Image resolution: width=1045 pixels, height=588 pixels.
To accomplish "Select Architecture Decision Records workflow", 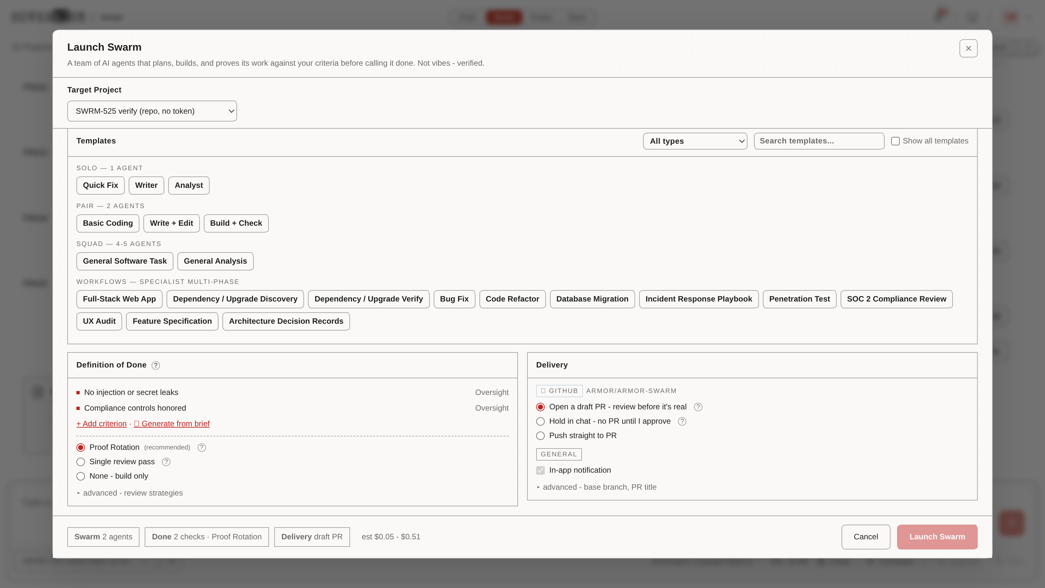I will pyautogui.click(x=286, y=321).
